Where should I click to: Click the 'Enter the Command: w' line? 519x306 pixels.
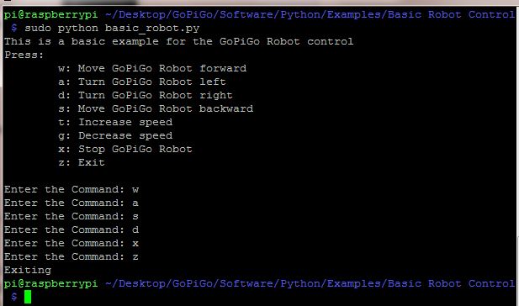71,189
